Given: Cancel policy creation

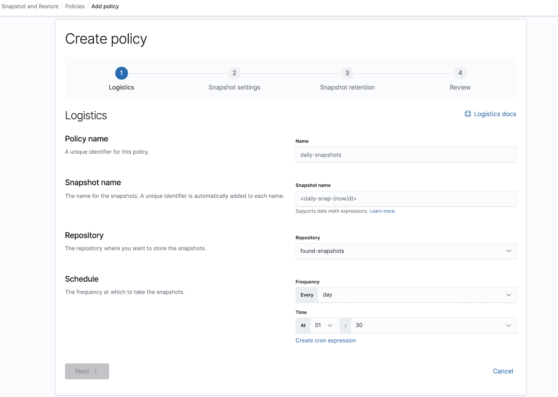Looking at the screenshot, I should 503,371.
